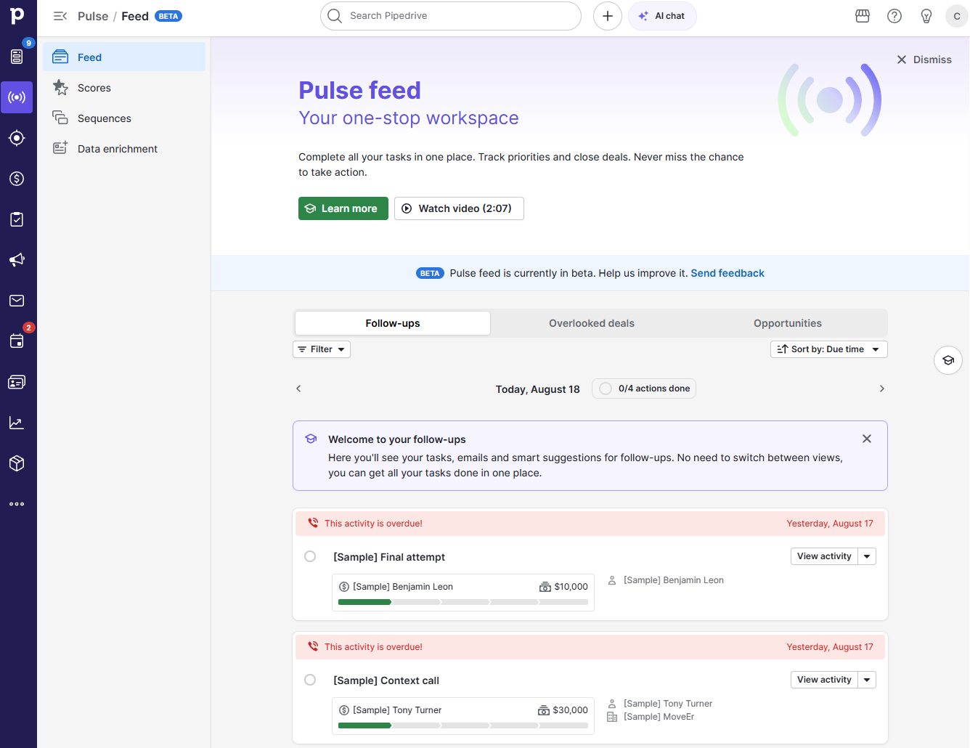This screenshot has width=970, height=748.
Task: Click the deal progress bar under Tony Turner
Action: click(462, 725)
